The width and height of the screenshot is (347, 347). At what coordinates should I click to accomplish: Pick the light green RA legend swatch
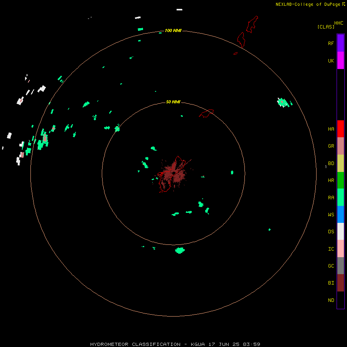(340, 197)
